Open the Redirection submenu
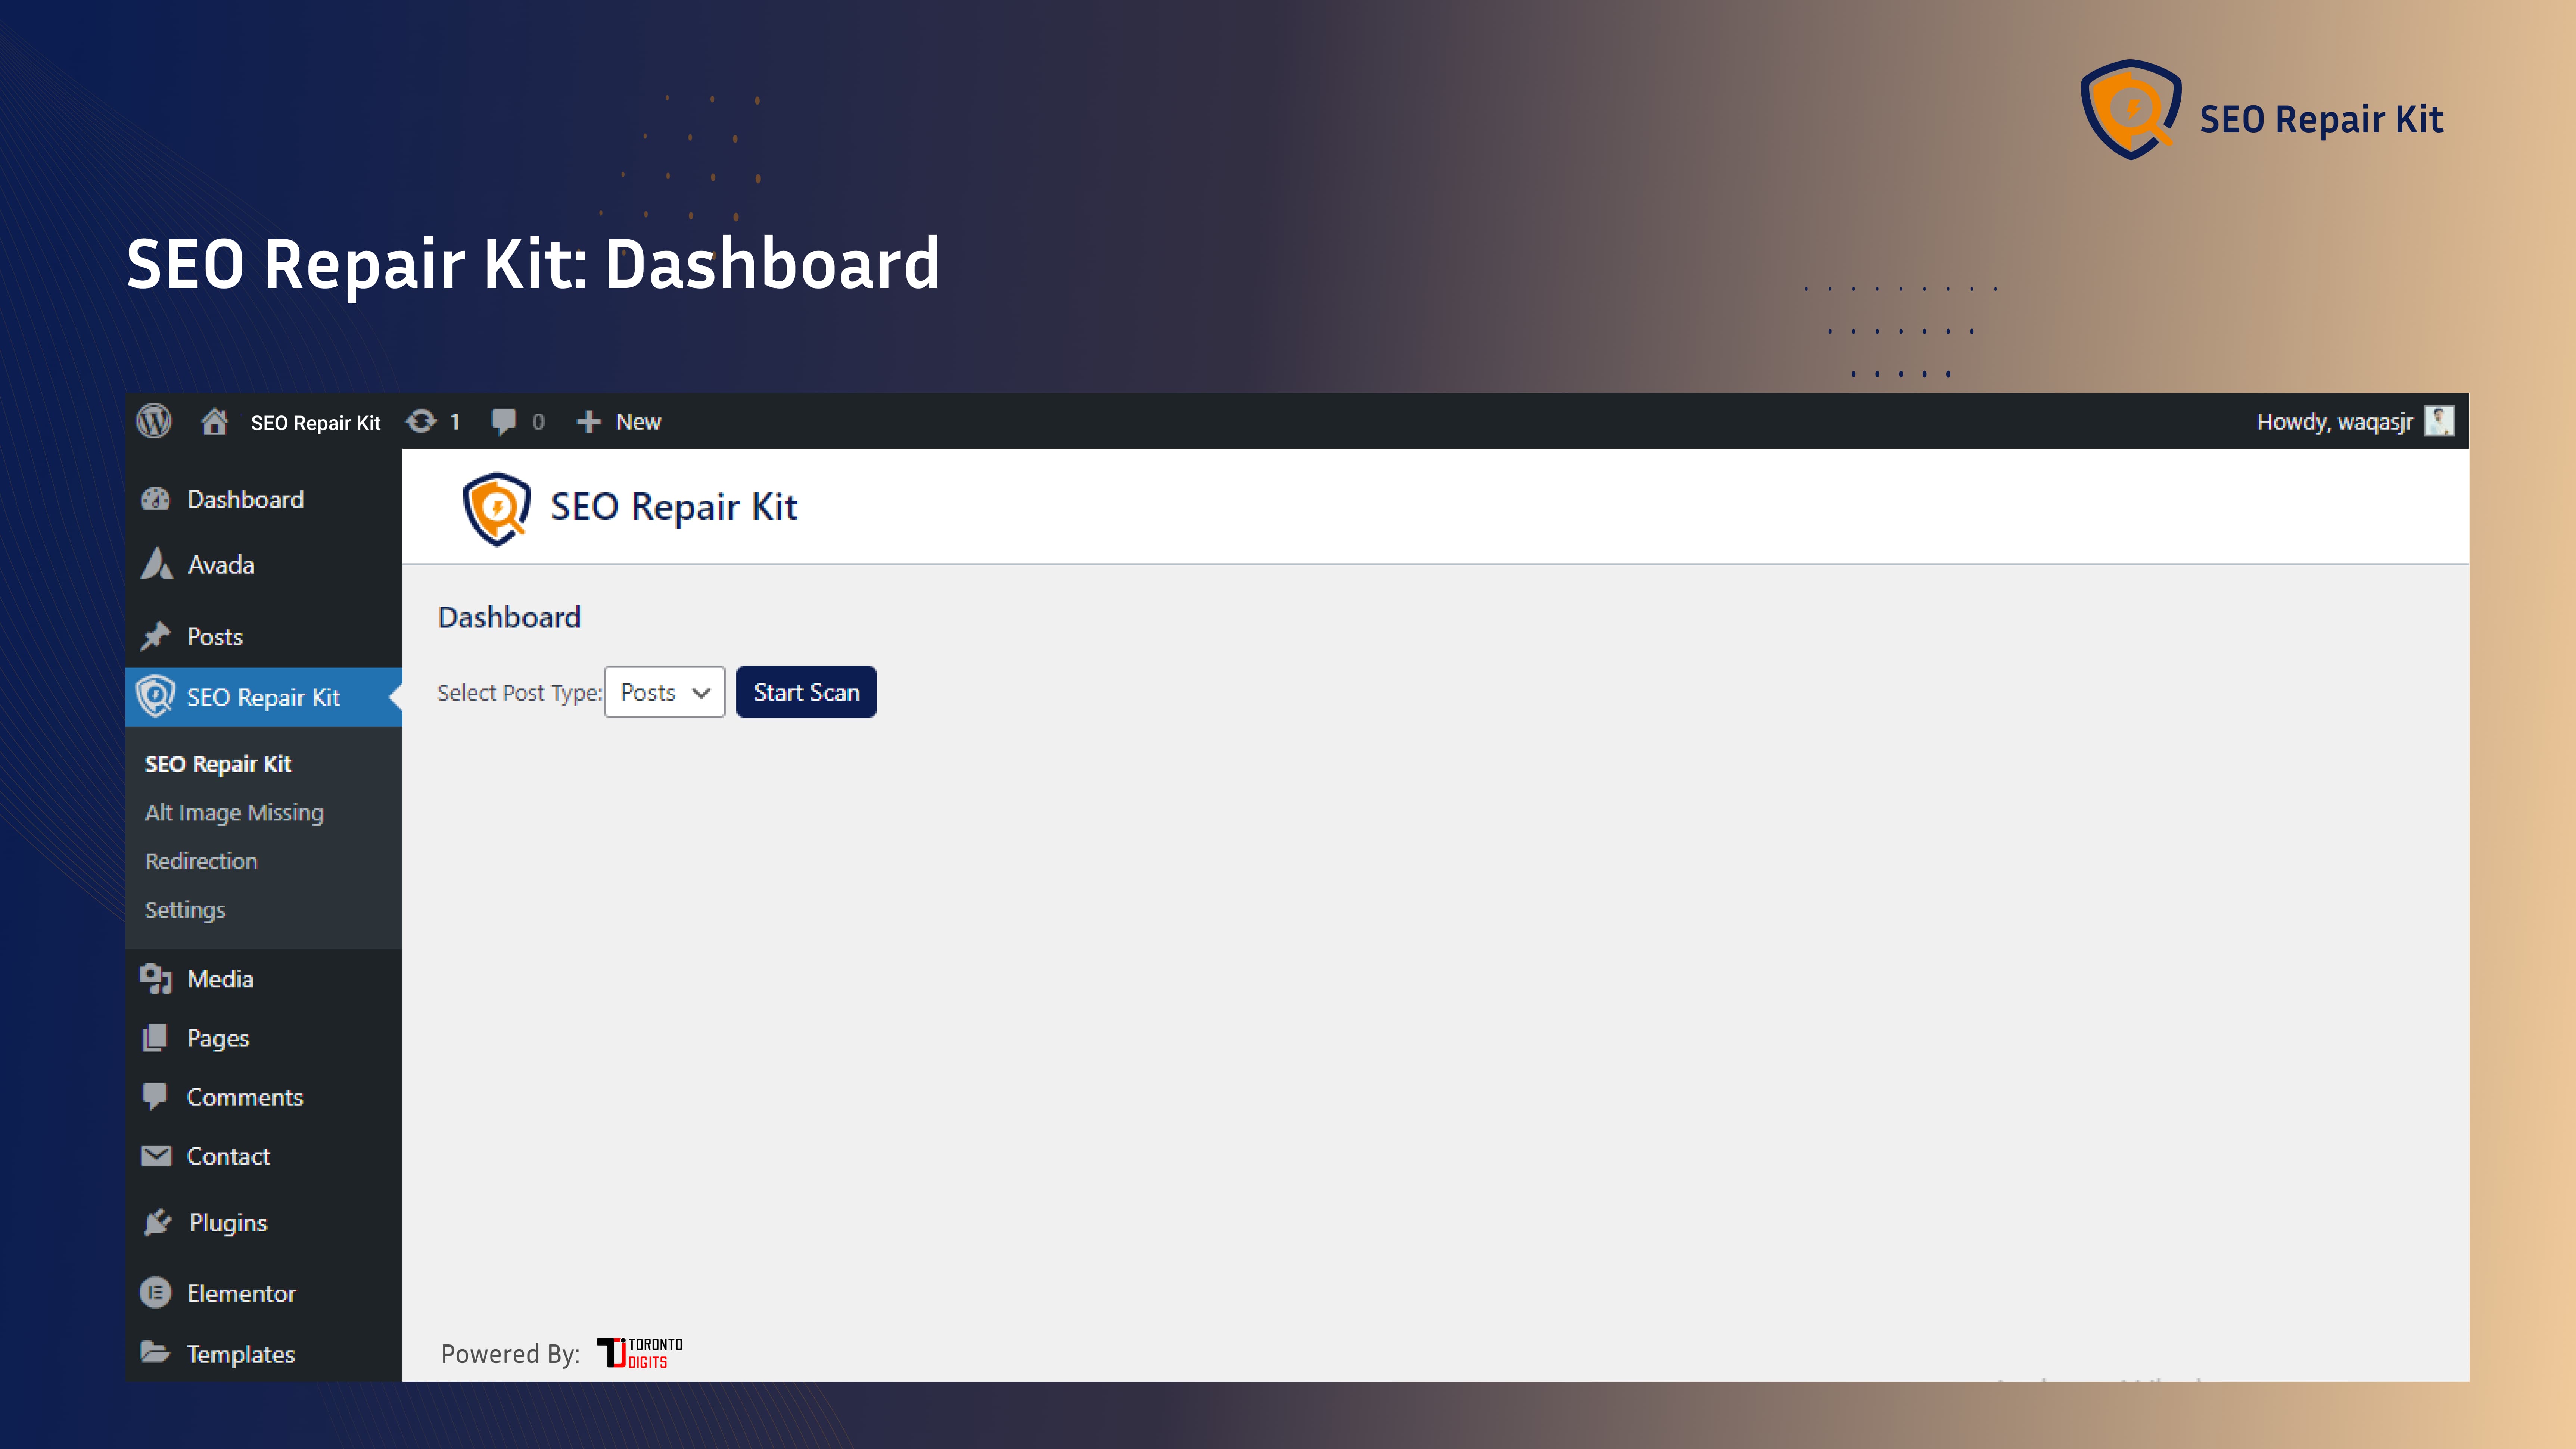Image resolution: width=2576 pixels, height=1449 pixels. click(201, 861)
